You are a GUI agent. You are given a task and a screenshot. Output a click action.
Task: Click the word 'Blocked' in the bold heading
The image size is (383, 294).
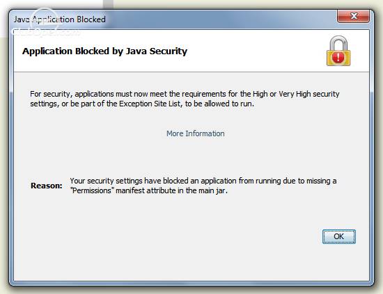[92, 51]
